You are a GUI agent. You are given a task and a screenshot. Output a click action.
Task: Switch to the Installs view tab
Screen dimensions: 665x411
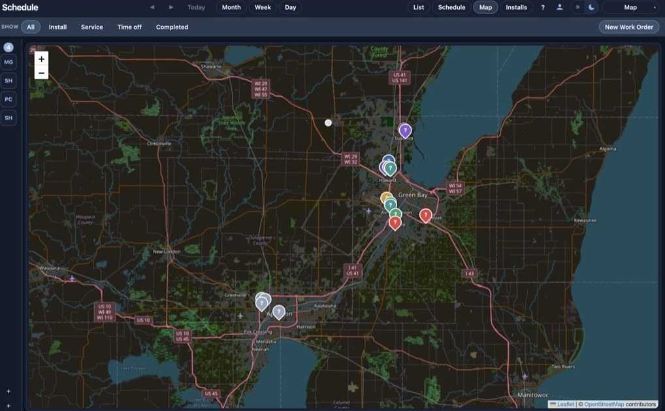[x=517, y=7]
